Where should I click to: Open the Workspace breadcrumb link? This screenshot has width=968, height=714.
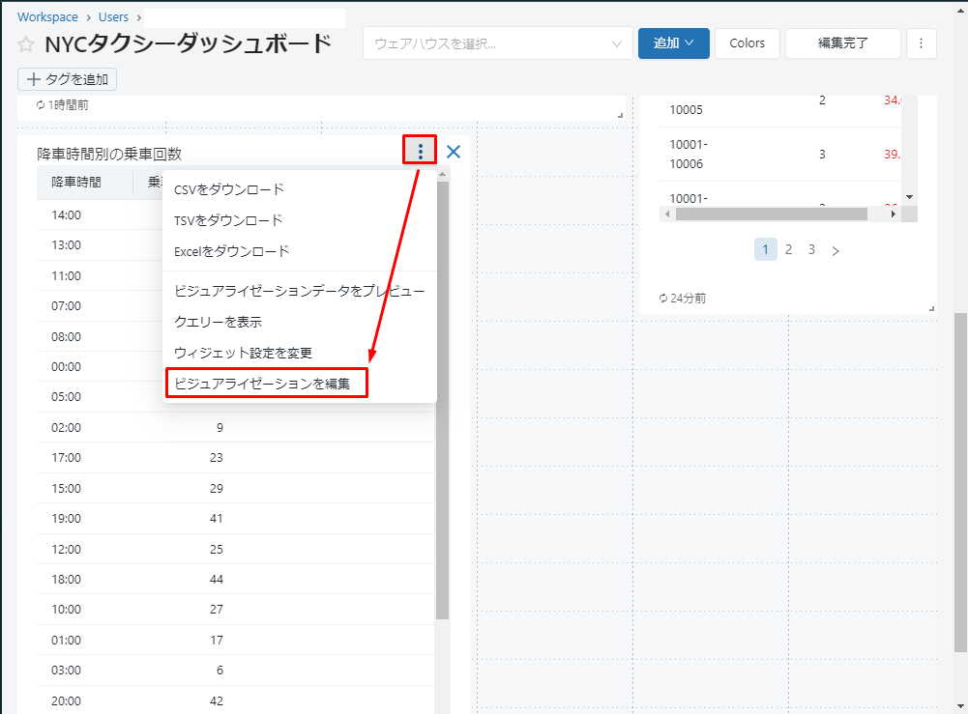[47, 17]
